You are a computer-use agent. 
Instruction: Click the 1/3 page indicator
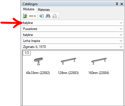27,53
